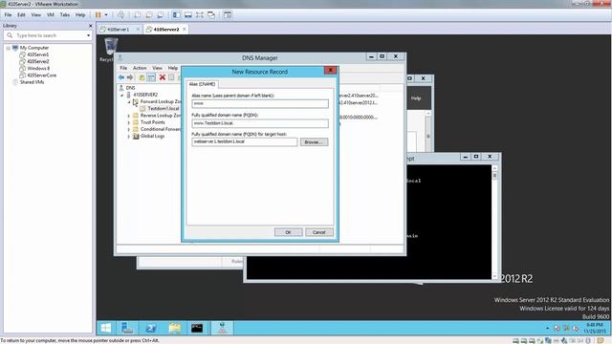This screenshot has width=612, height=344.
Task: Close the New Resource Record dialog
Action: click(331, 70)
